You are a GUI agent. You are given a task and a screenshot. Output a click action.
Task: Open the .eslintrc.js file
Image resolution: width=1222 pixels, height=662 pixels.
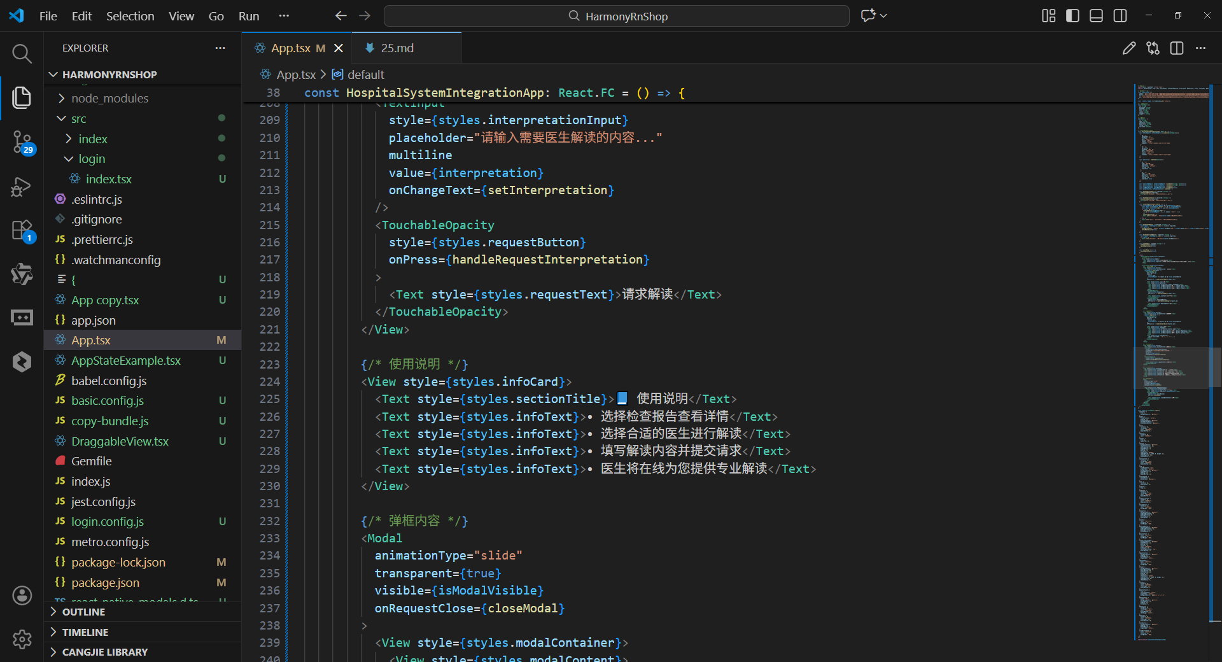pyautogui.click(x=143, y=199)
